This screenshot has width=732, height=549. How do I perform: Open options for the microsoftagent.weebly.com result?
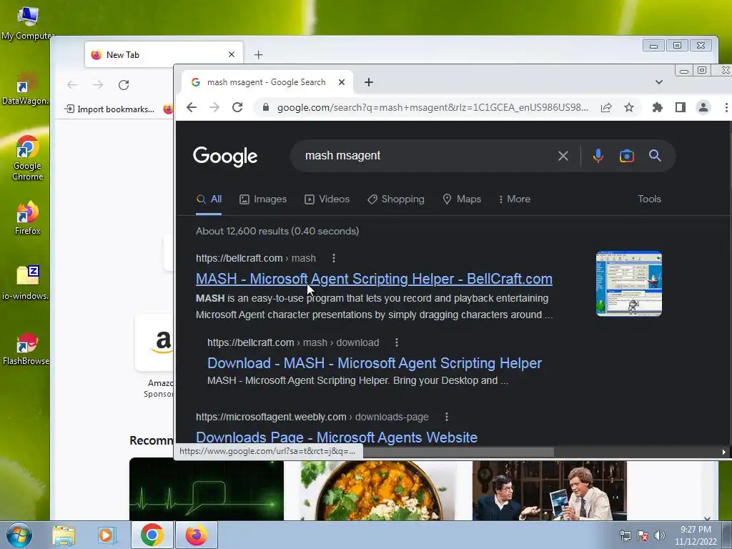[x=446, y=417]
